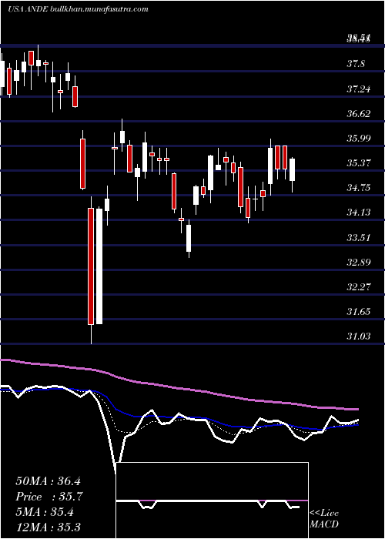Click the 'Price : 35.7' readout
The width and height of the screenshot is (385, 539).
pos(49,496)
